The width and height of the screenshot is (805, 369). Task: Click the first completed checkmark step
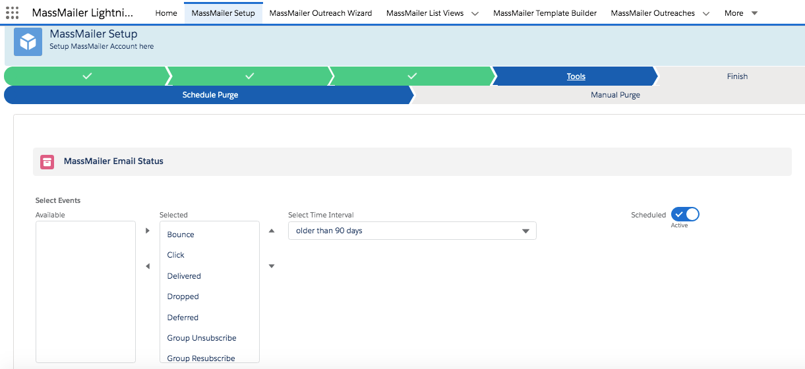click(x=86, y=76)
